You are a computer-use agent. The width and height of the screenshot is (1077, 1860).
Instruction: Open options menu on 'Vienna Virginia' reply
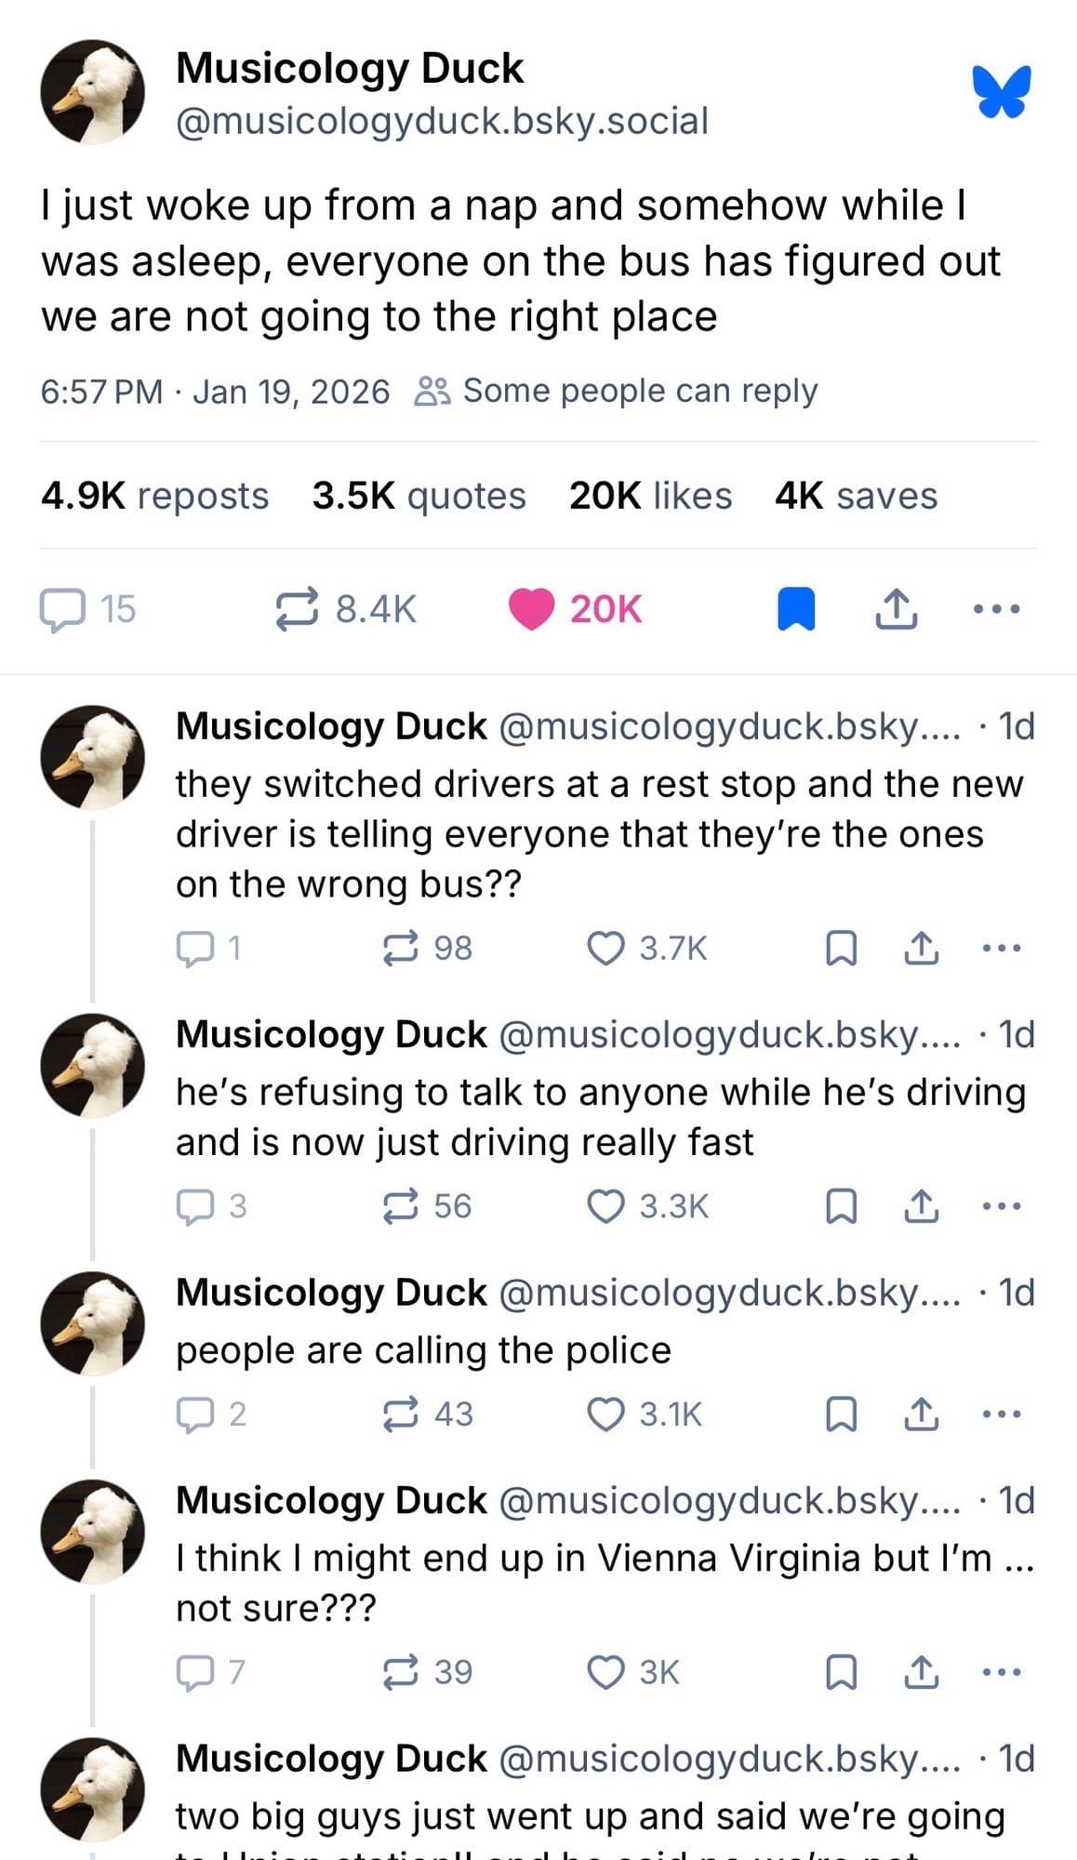coord(1002,1672)
